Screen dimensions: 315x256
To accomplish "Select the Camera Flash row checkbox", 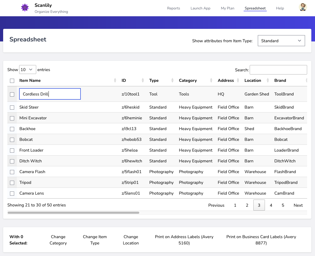I will (x=12, y=172).
